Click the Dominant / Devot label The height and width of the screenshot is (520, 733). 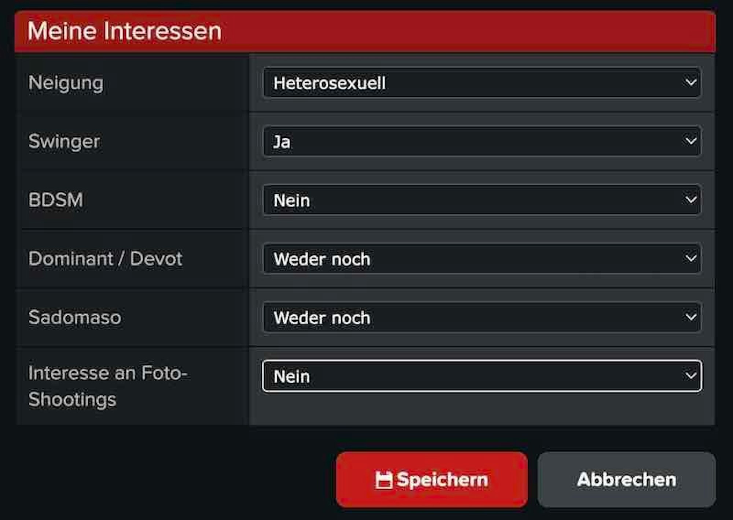coord(105,259)
